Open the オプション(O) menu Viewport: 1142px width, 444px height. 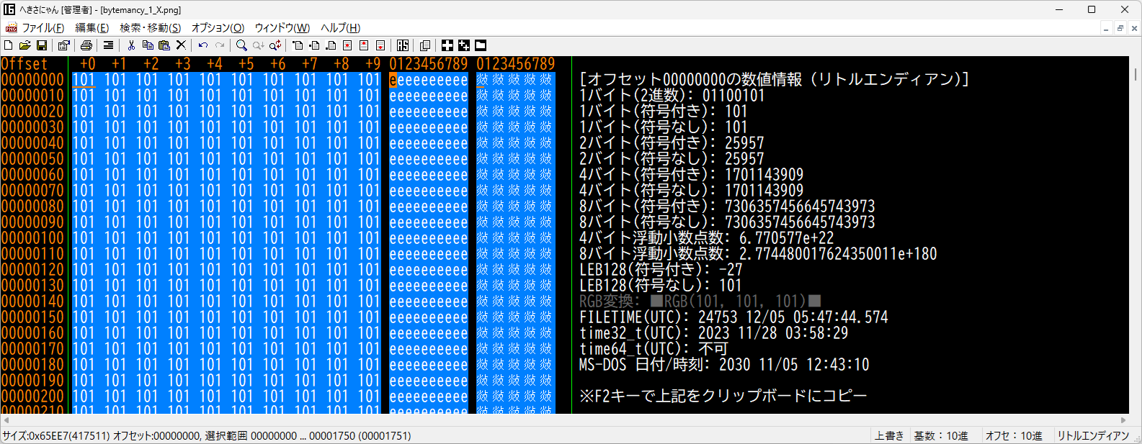(x=218, y=28)
